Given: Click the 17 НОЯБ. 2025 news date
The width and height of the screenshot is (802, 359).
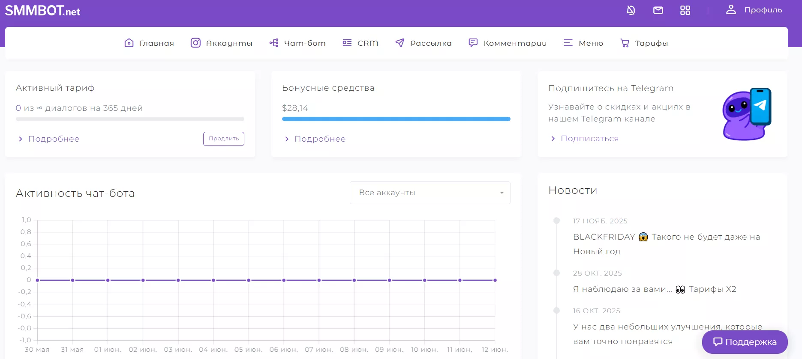Looking at the screenshot, I should tap(600, 221).
